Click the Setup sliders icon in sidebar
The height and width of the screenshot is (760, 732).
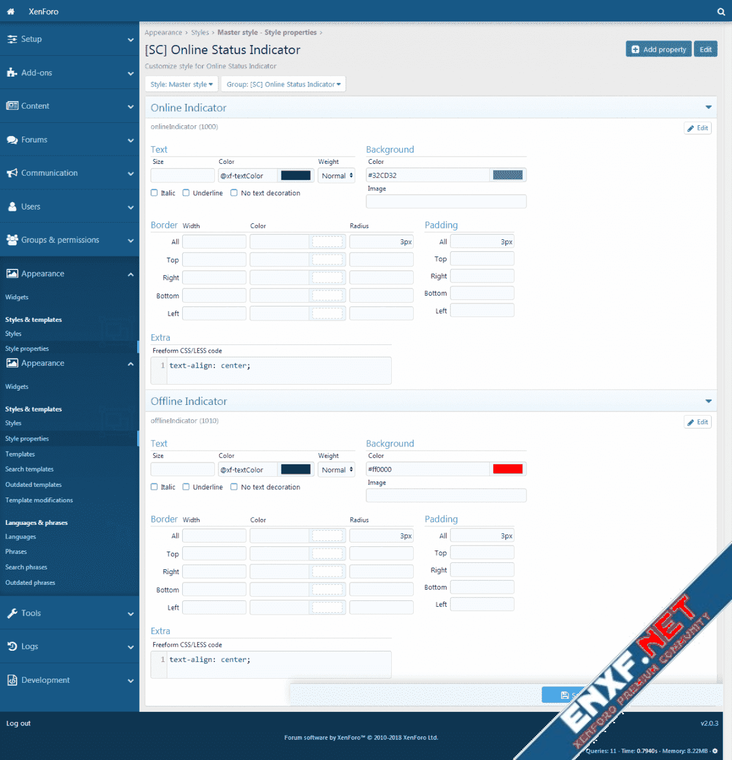pyautogui.click(x=12, y=39)
